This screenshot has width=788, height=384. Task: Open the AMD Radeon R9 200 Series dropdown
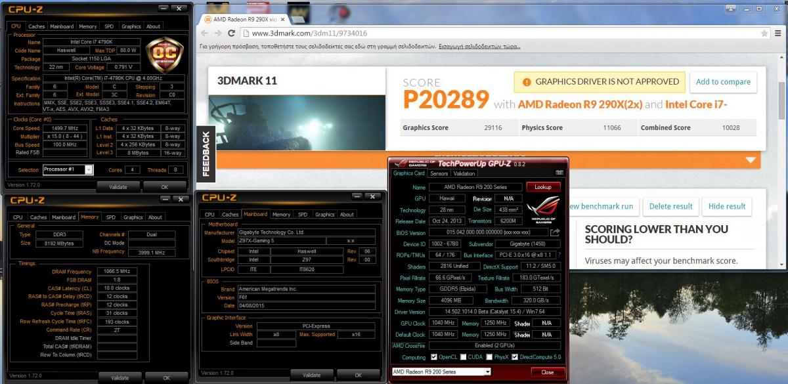441,372
